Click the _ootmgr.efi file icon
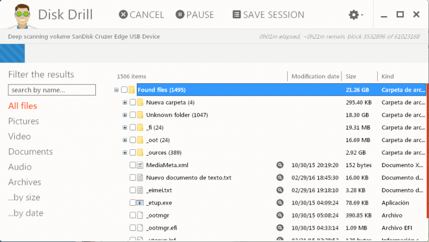Image resolution: width=429 pixels, height=242 pixels. click(140, 228)
